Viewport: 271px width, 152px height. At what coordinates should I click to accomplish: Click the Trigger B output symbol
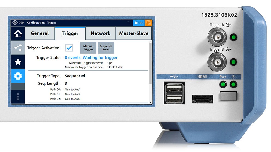point(228,49)
